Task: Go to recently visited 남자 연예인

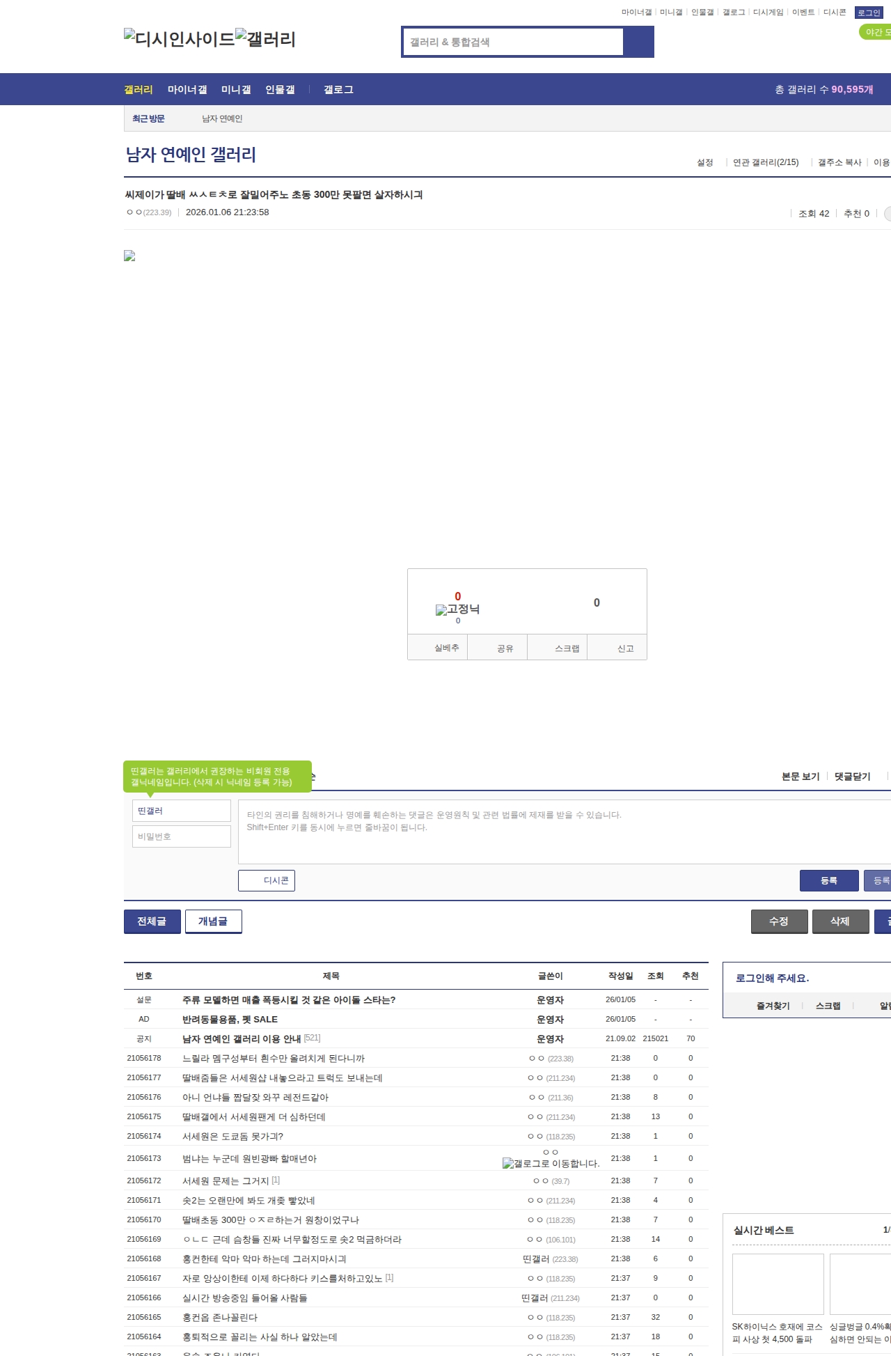Action: click(222, 119)
